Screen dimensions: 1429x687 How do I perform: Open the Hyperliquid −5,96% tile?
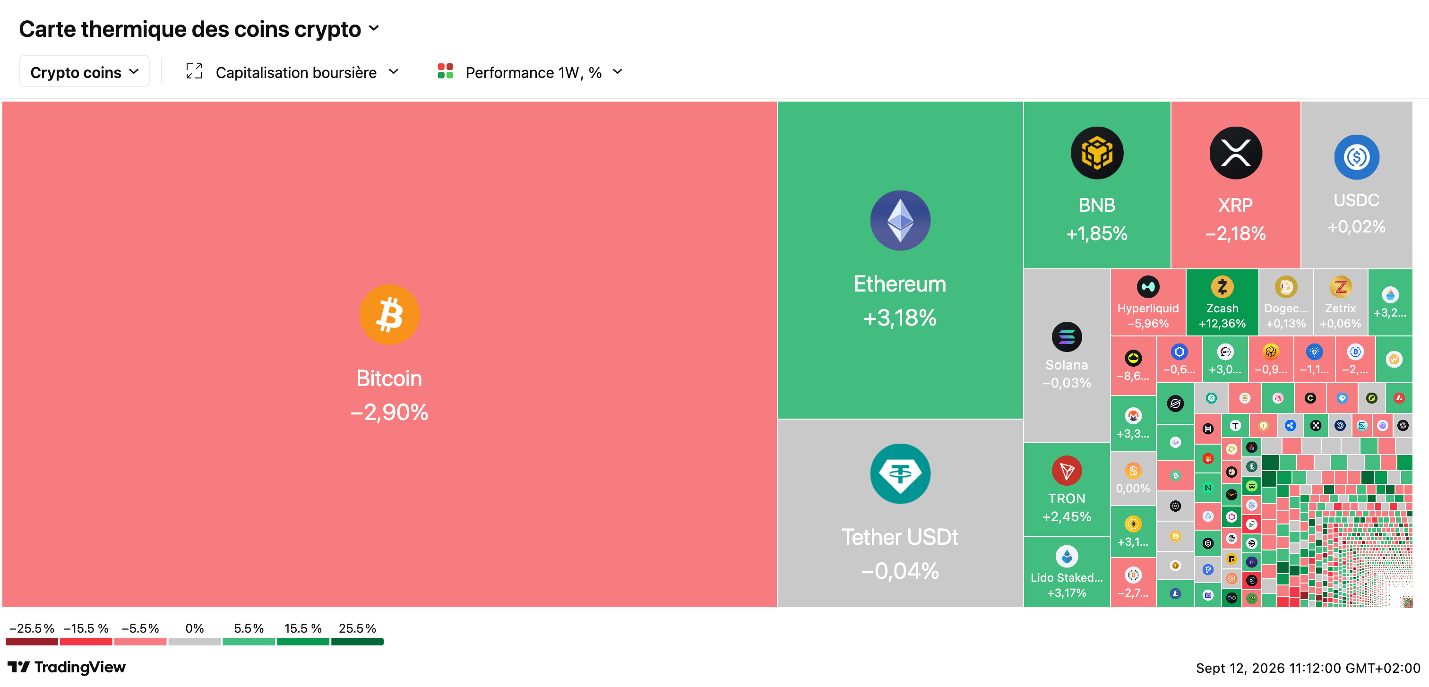pos(1148,303)
